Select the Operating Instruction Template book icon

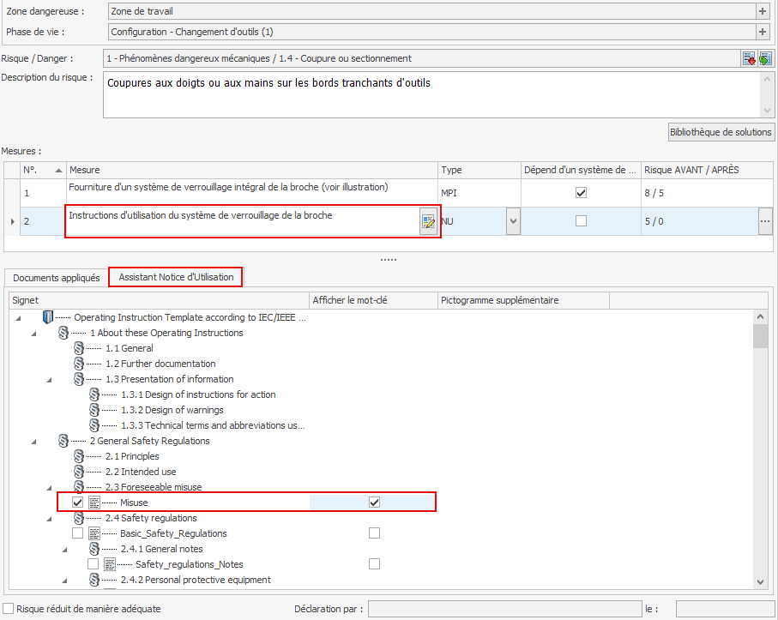pos(48,317)
